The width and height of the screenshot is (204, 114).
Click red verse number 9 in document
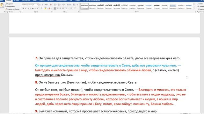pyautogui.click(x=36, y=111)
